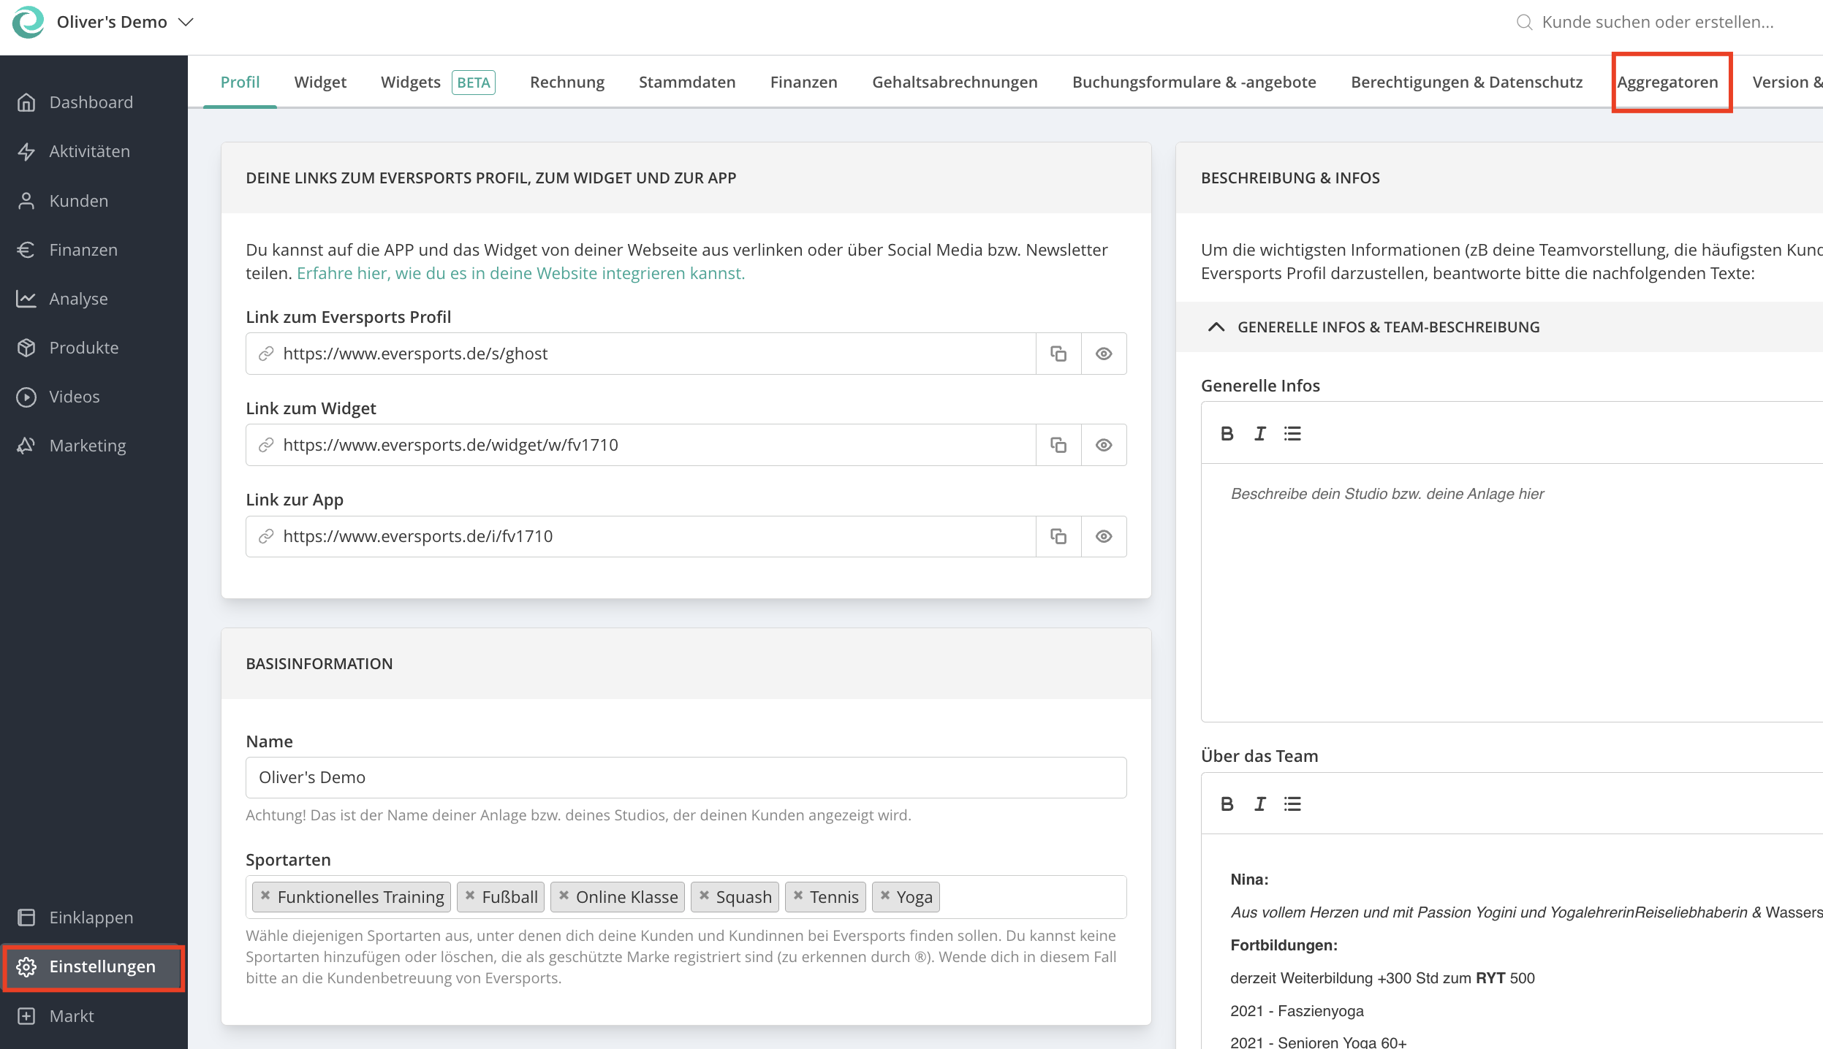The image size is (1823, 1049).
Task: Copy the Widget link
Action: (1058, 445)
